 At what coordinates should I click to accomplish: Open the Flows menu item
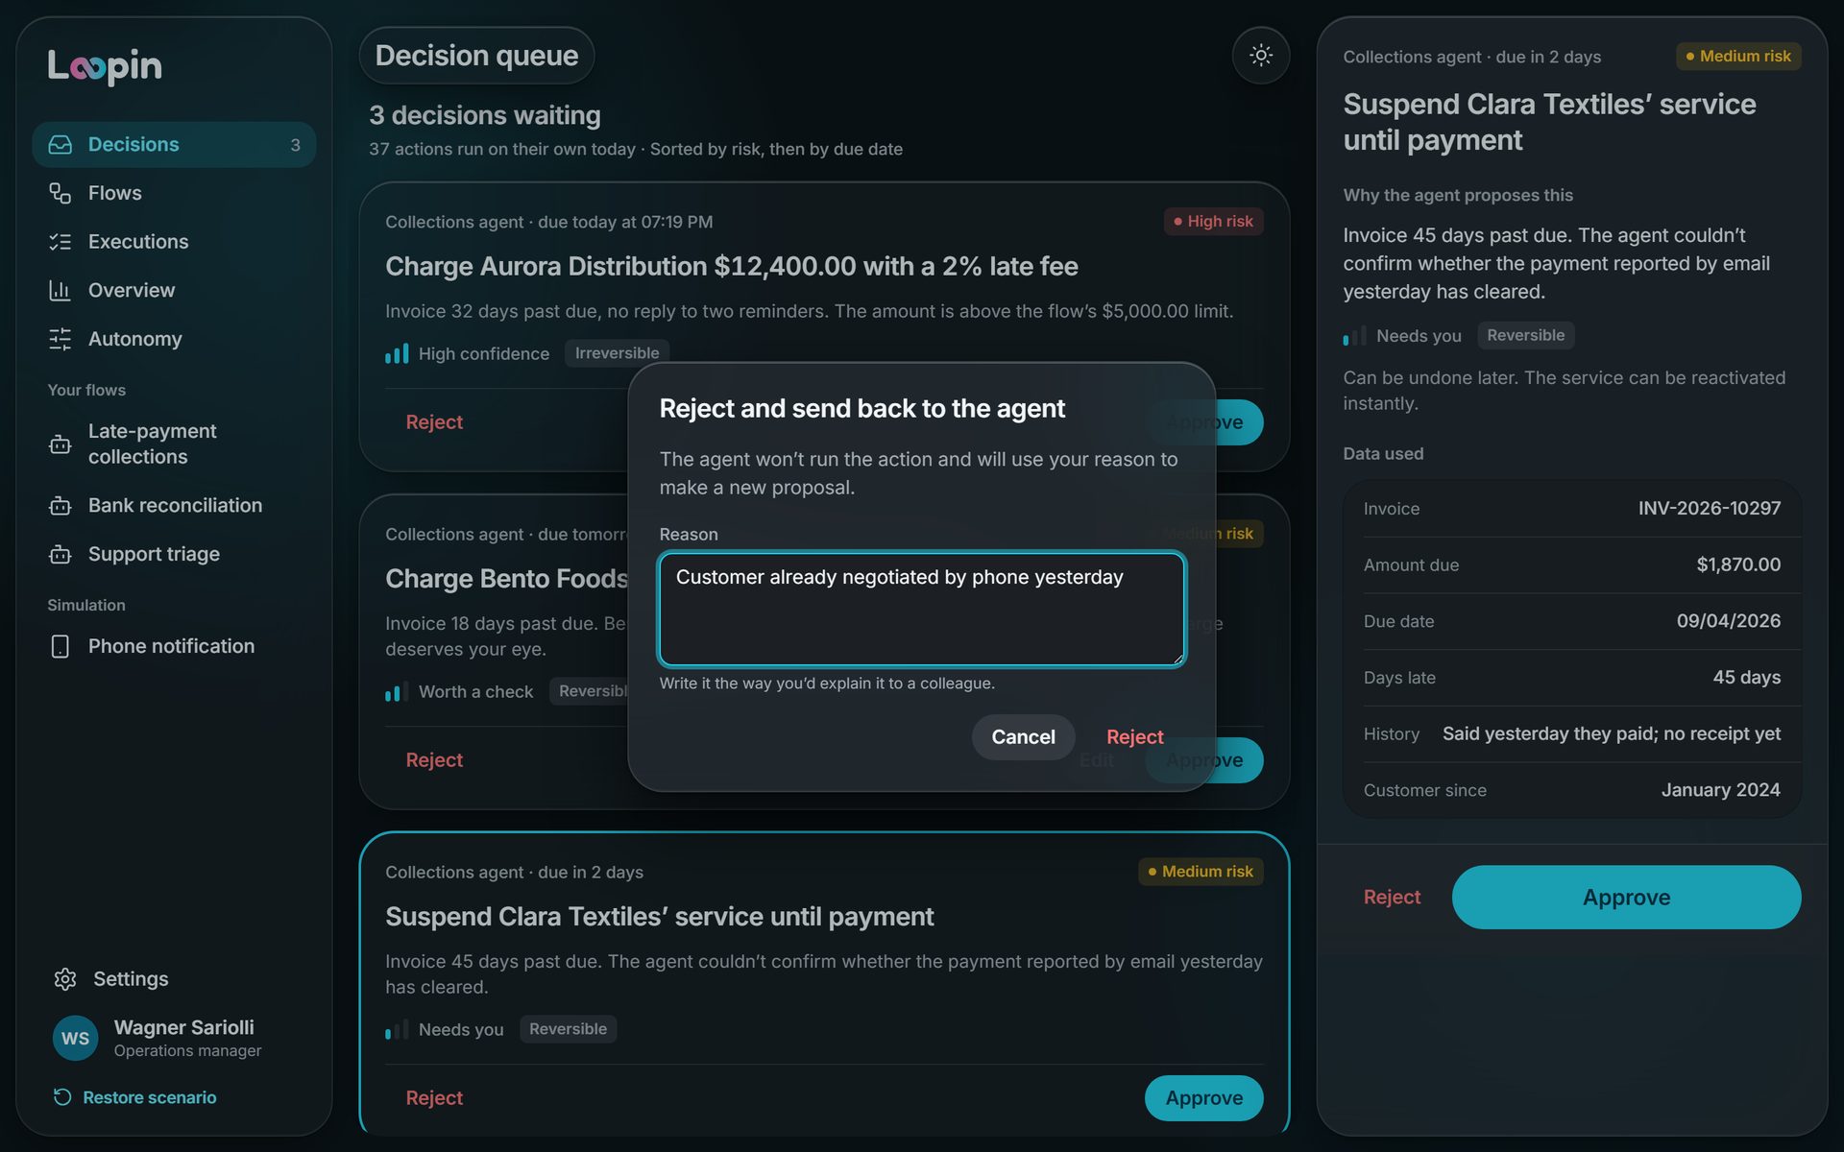click(x=174, y=193)
